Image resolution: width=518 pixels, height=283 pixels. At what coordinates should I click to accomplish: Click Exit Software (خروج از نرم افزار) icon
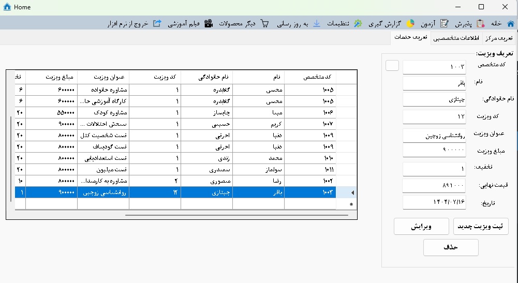(x=157, y=23)
